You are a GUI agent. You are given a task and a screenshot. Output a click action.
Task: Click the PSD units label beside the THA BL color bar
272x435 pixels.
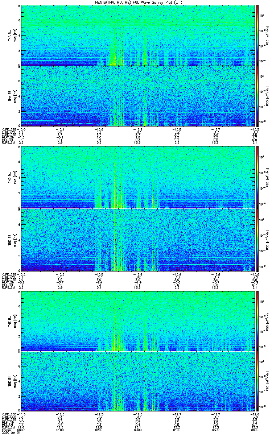point(268,35)
